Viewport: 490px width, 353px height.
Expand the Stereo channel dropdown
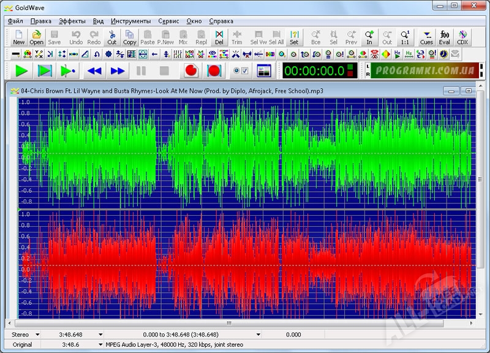click(37, 335)
